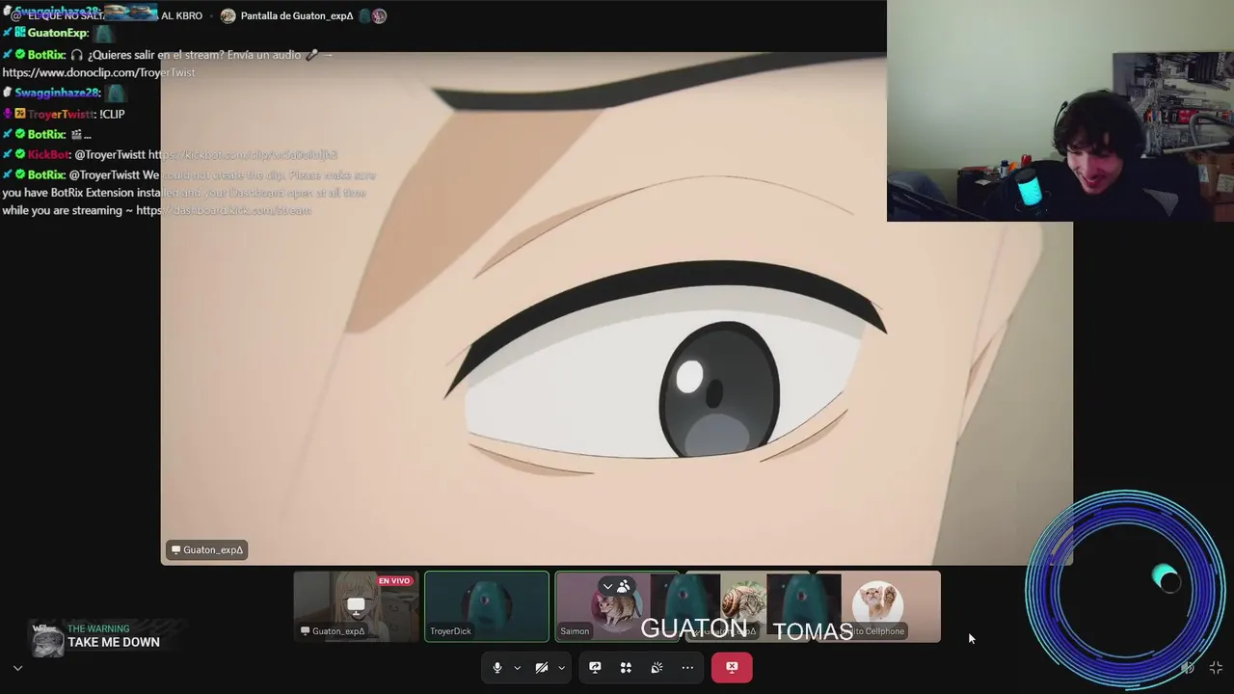Click the webcam overlay of the streamer
The height and width of the screenshot is (694, 1234).
1060,111
